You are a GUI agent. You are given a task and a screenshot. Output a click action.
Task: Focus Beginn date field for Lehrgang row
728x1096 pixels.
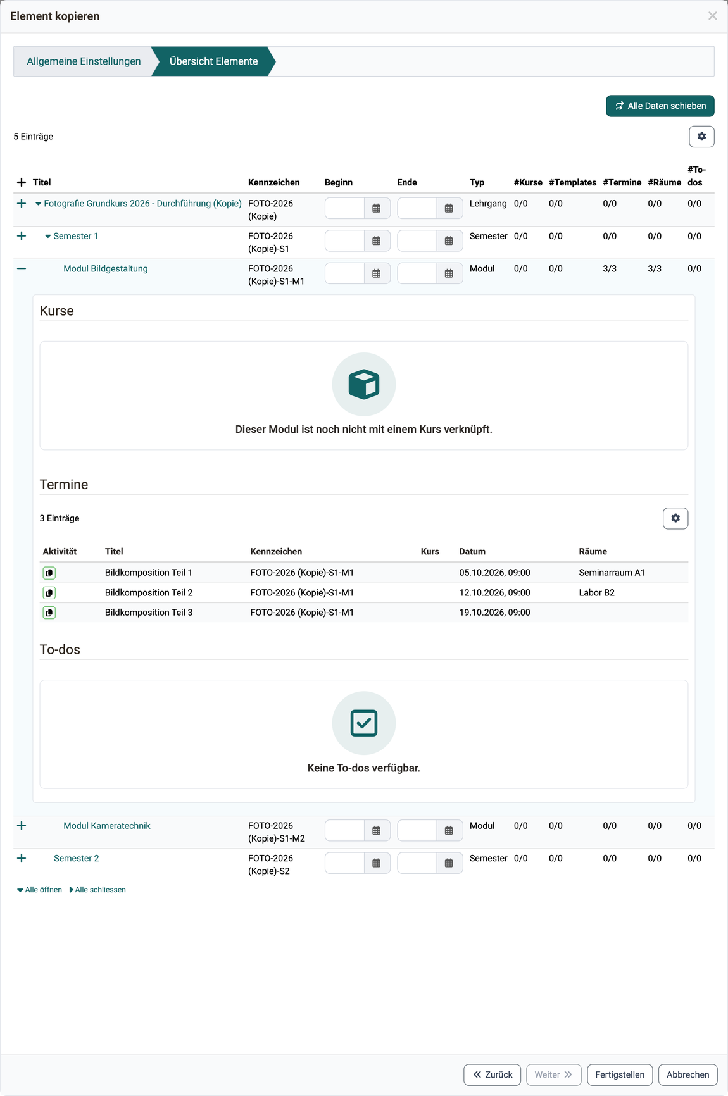point(345,208)
